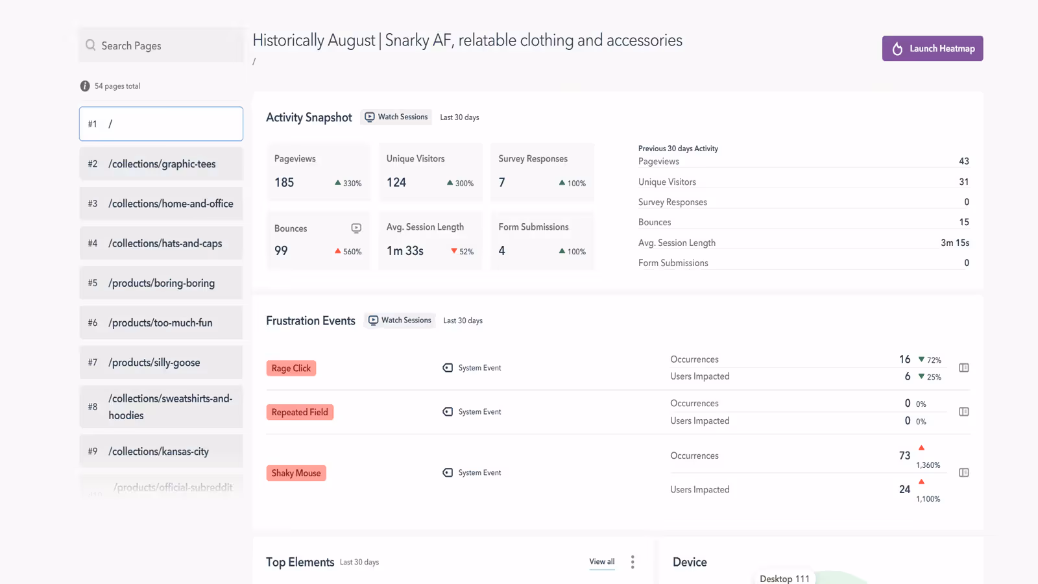This screenshot has width=1038, height=584.
Task: Open details panel icon for Rage Click
Action: pyautogui.click(x=964, y=368)
